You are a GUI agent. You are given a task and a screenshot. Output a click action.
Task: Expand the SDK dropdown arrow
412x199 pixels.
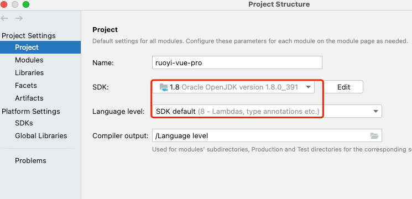pos(309,87)
